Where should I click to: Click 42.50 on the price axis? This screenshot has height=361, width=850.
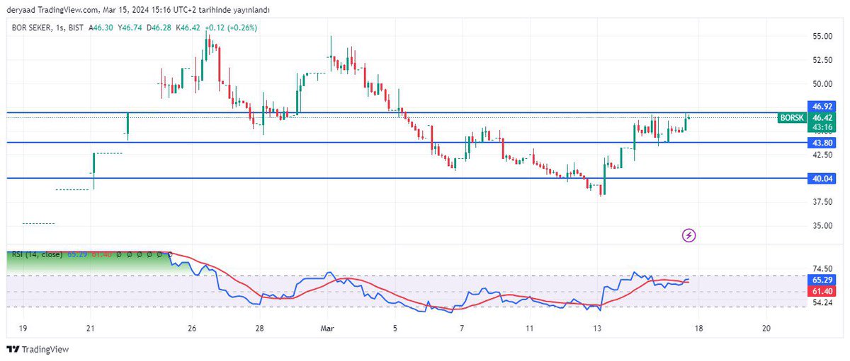(x=822, y=154)
